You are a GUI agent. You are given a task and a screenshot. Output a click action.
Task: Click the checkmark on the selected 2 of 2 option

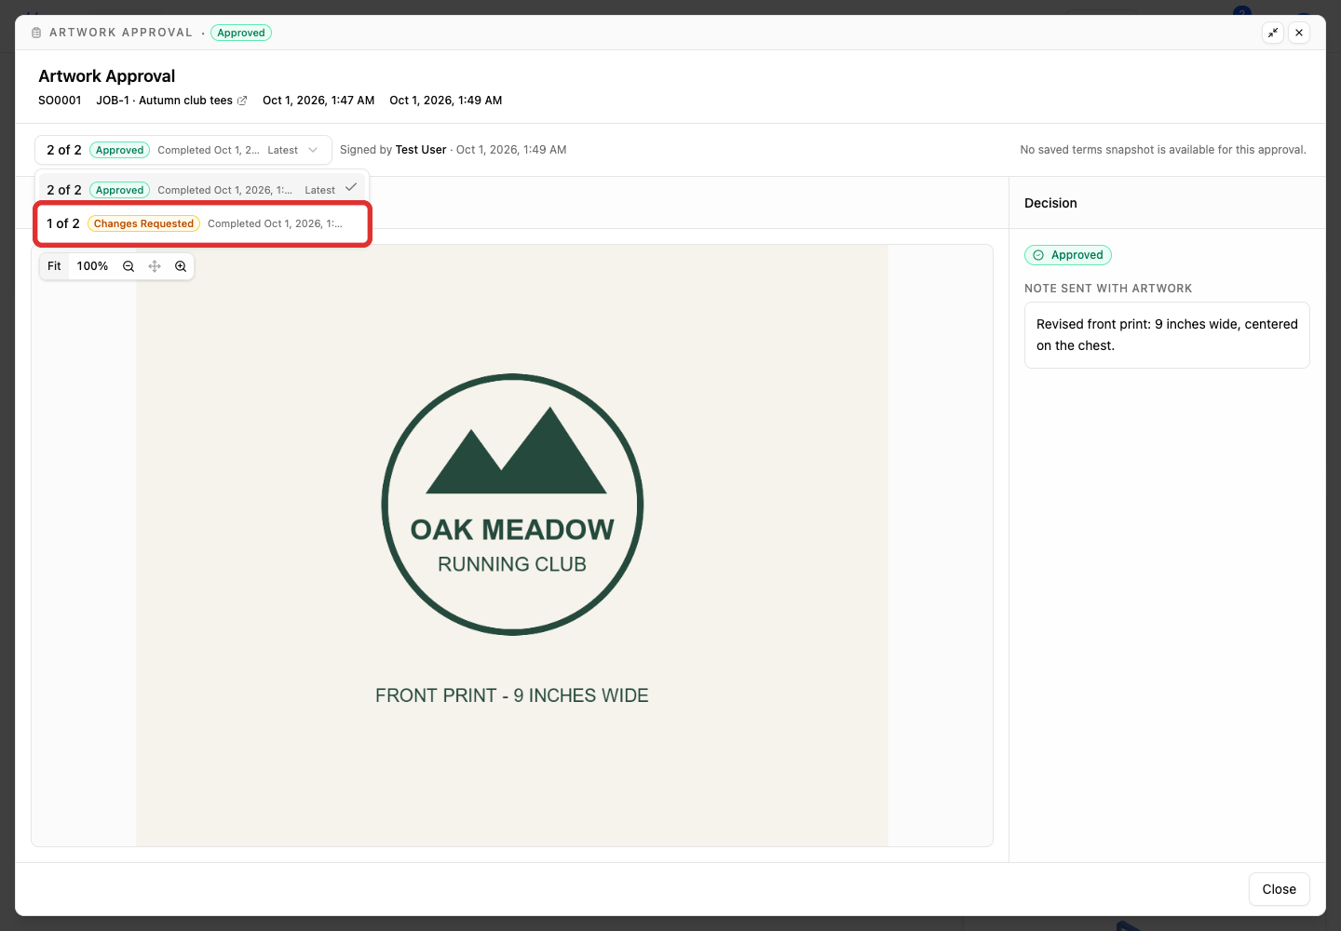click(x=351, y=188)
